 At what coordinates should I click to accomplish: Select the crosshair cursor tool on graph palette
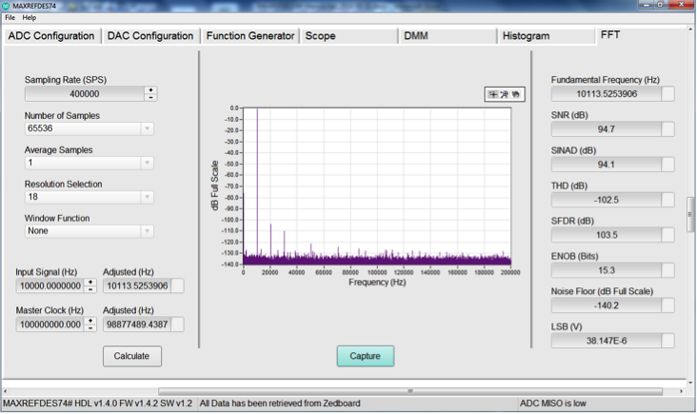(493, 94)
